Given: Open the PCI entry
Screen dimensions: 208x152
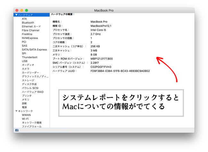Looking at the screenshot, I should [24, 42].
